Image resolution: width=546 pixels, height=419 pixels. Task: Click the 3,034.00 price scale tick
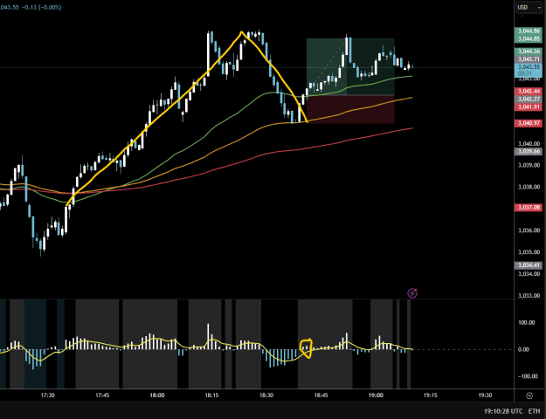click(529, 274)
